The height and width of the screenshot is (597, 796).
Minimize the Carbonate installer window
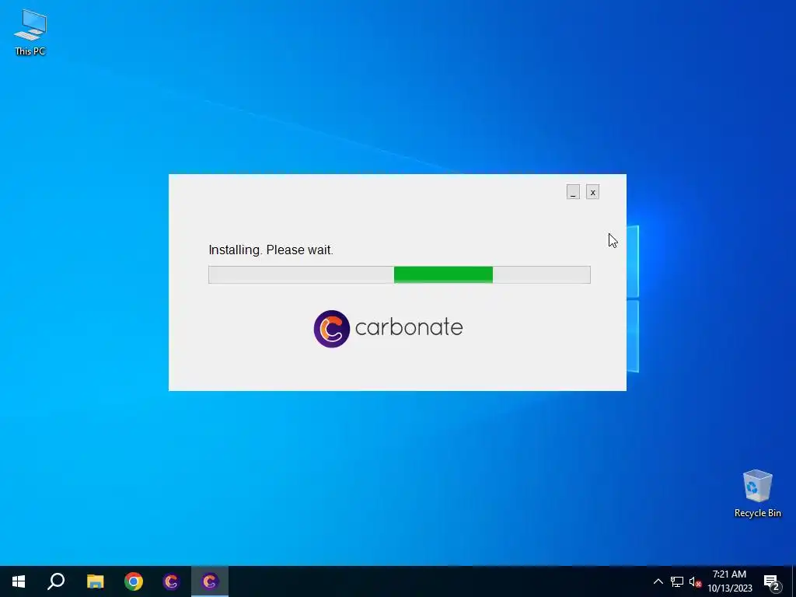coord(573,192)
